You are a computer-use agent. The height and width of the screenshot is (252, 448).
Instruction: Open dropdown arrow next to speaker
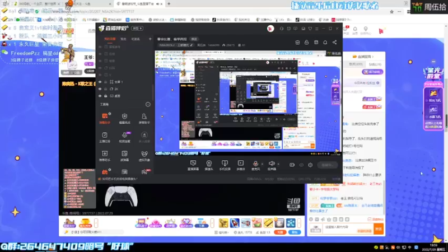pos(278,164)
